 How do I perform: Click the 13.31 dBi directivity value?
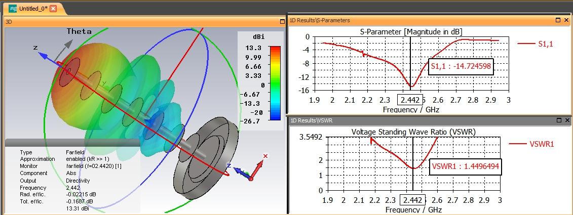pyautogui.click(x=77, y=209)
